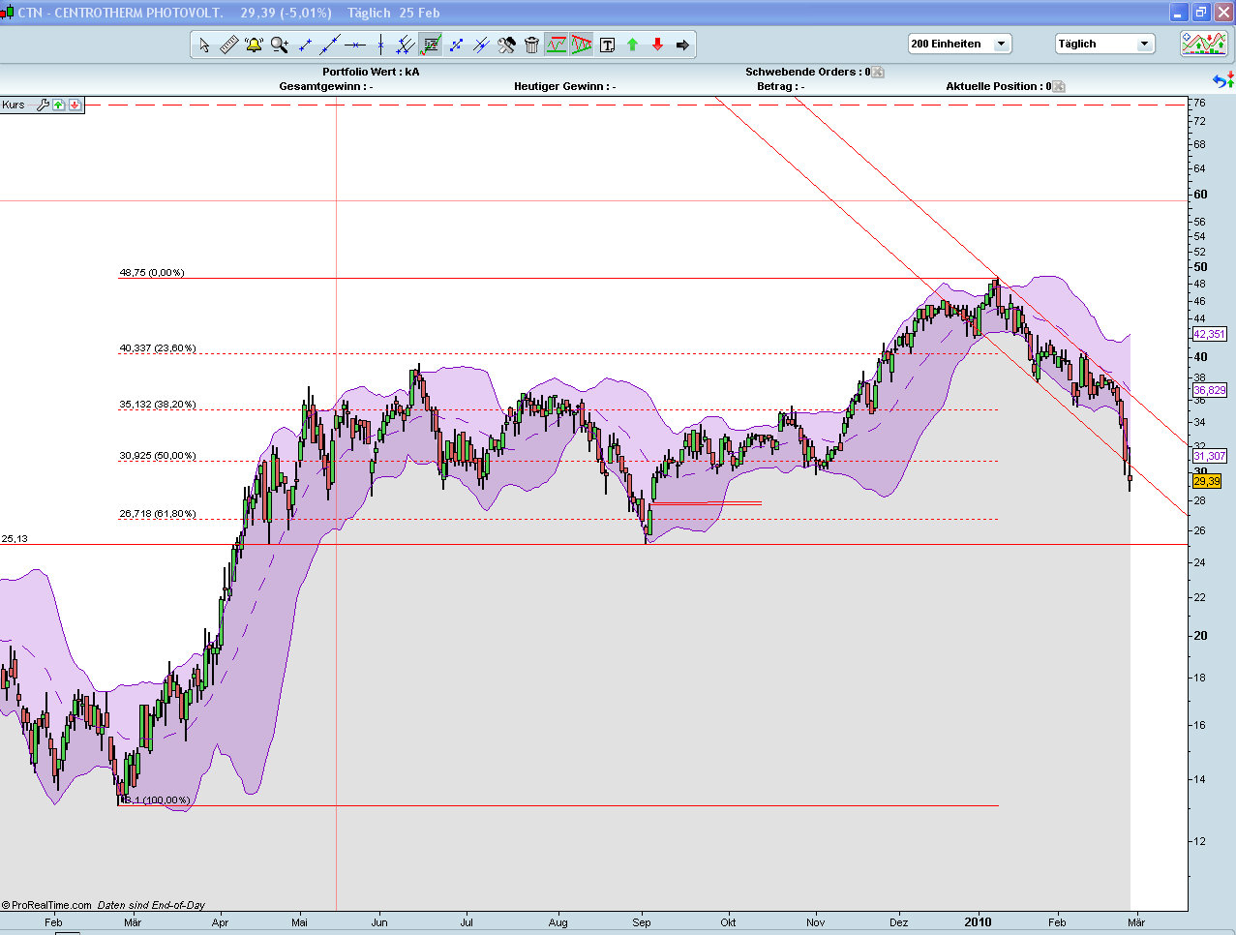The image size is (1236, 935).
Task: Select the crossing lines fan tool
Action: [481, 45]
